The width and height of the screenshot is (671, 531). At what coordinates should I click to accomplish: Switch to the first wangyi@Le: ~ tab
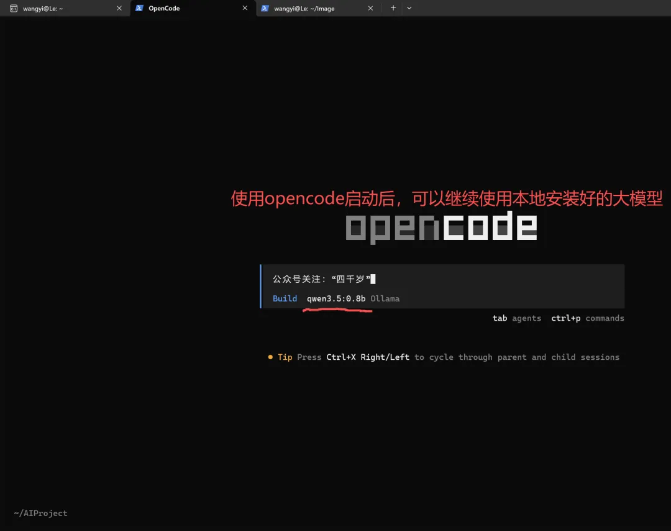click(x=65, y=8)
